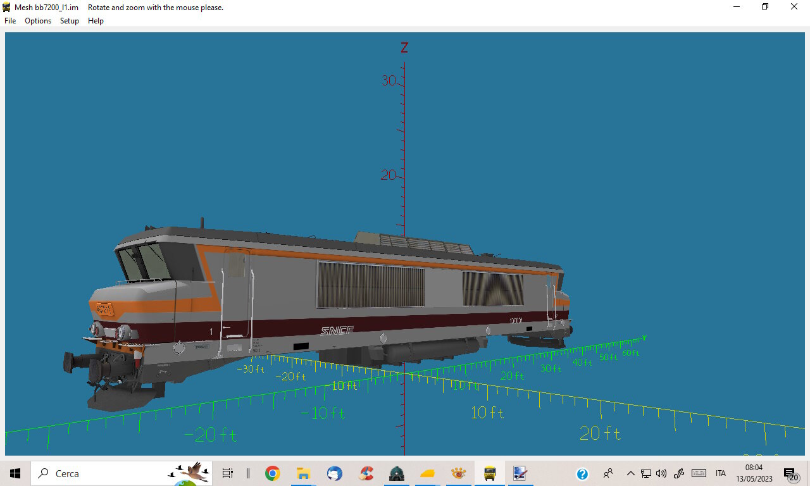Close the Mesh viewer window

(x=794, y=7)
